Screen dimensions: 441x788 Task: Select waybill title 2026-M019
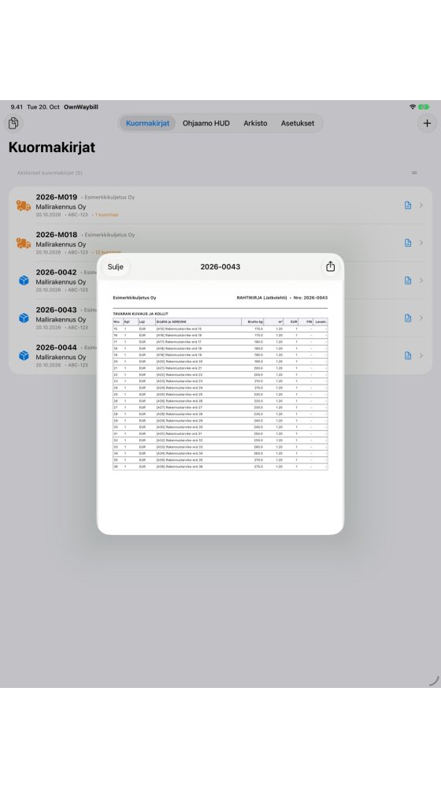(x=56, y=197)
